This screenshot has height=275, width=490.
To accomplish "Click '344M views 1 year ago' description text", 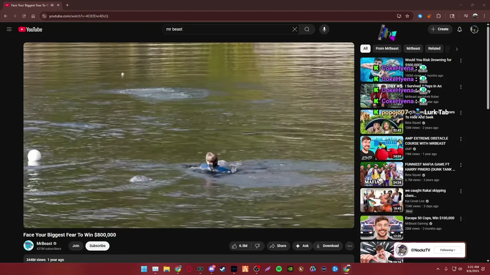I will pyautogui.click(x=45, y=260).
